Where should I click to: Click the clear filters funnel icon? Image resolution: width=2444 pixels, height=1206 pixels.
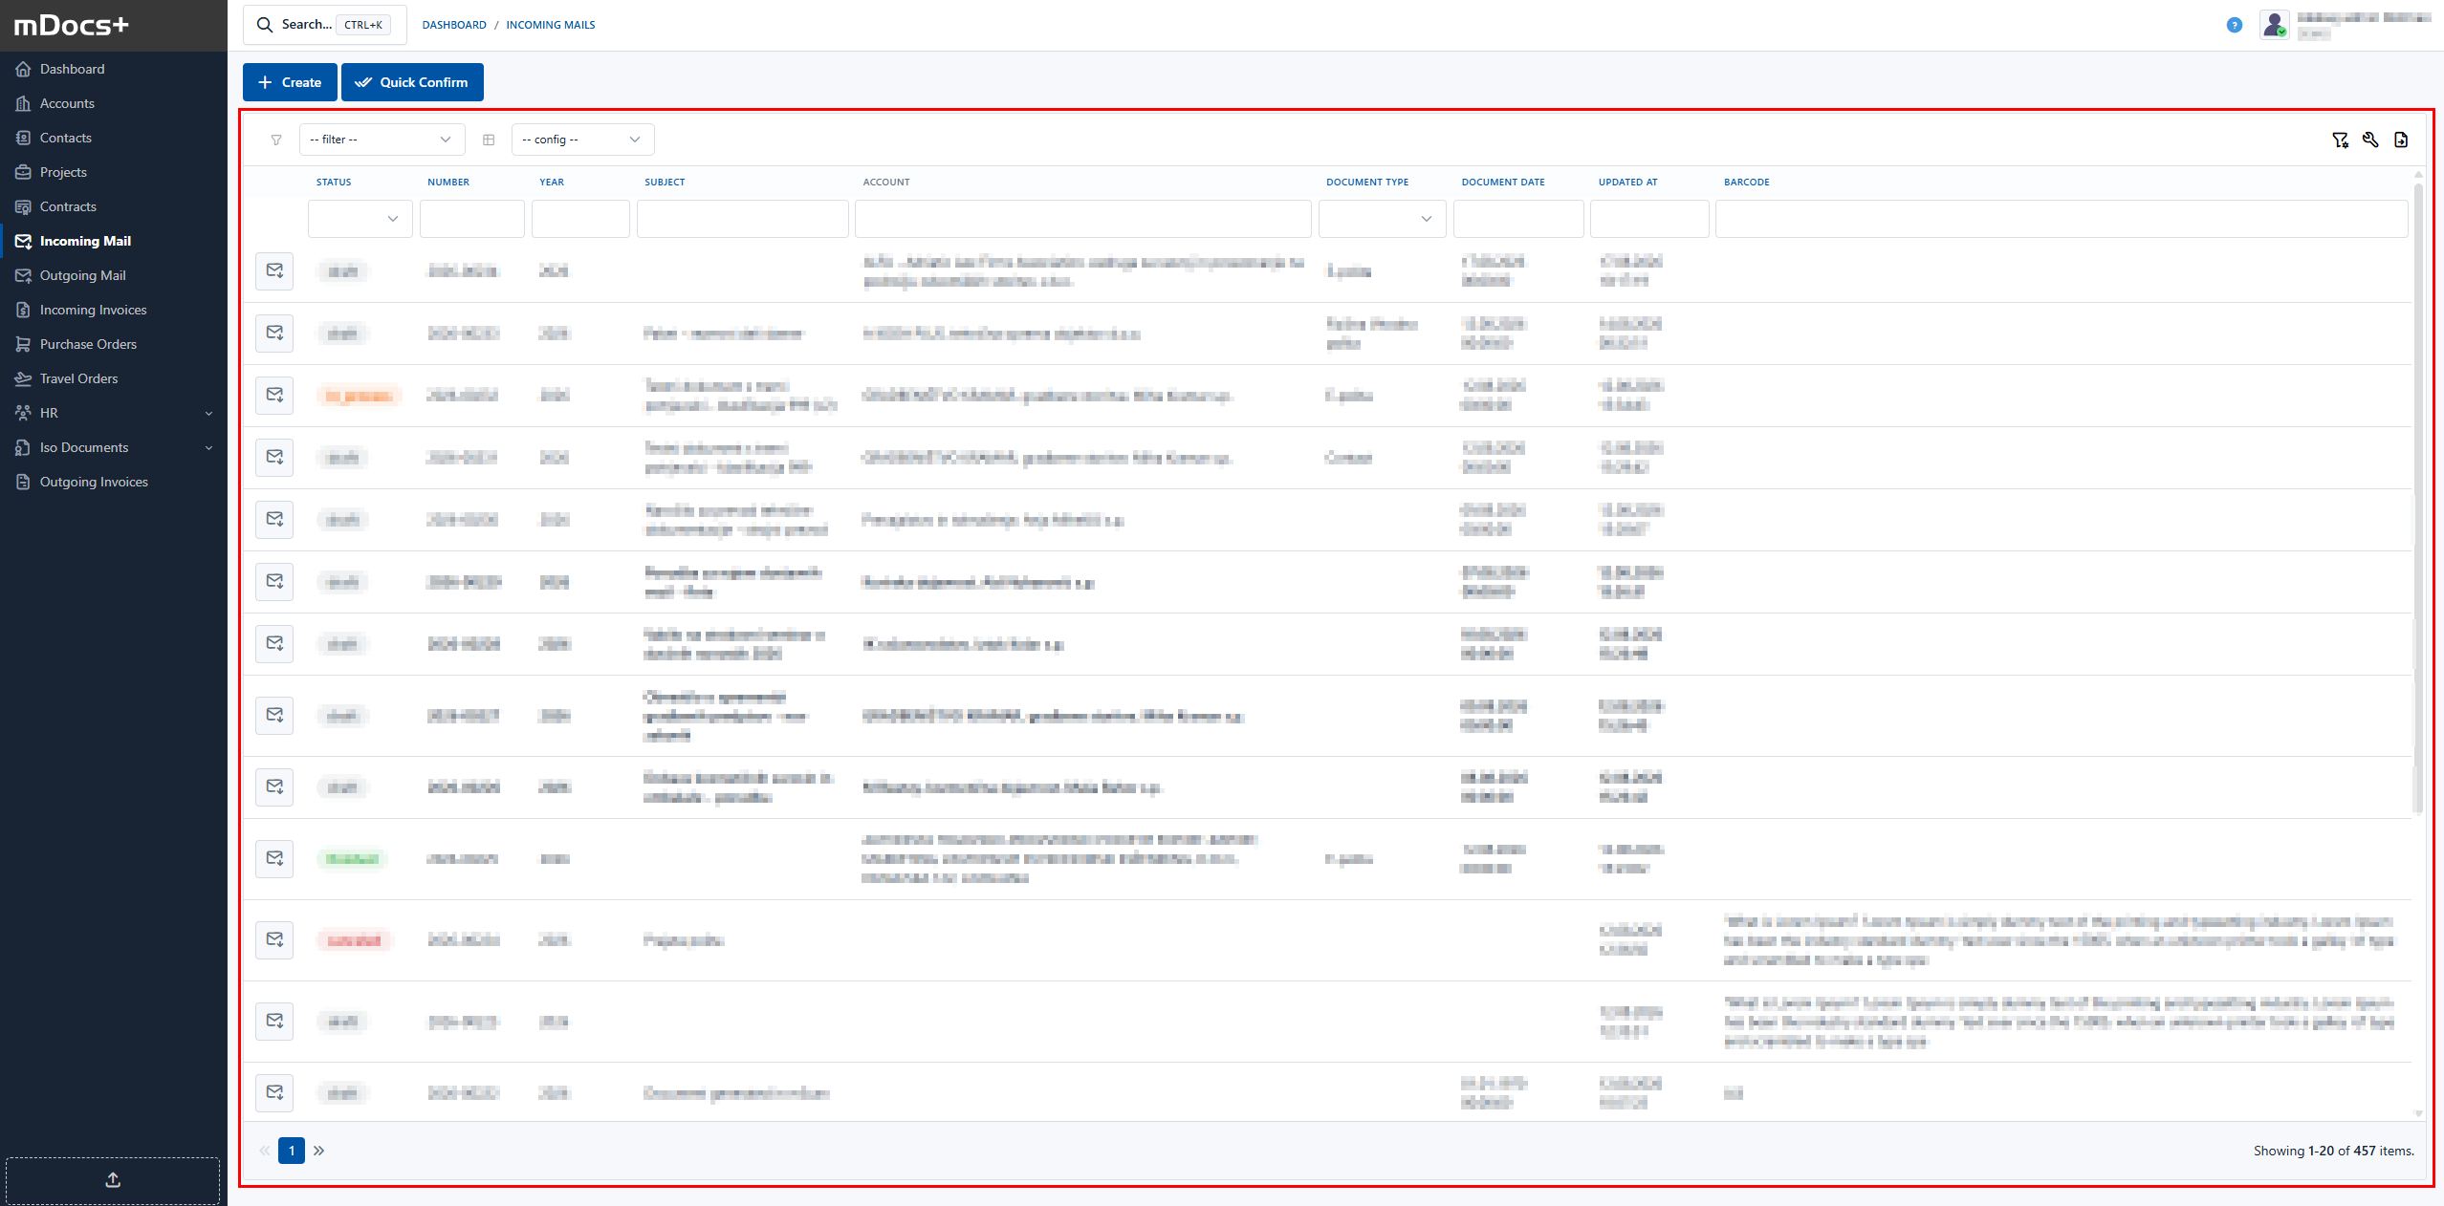coord(2340,140)
